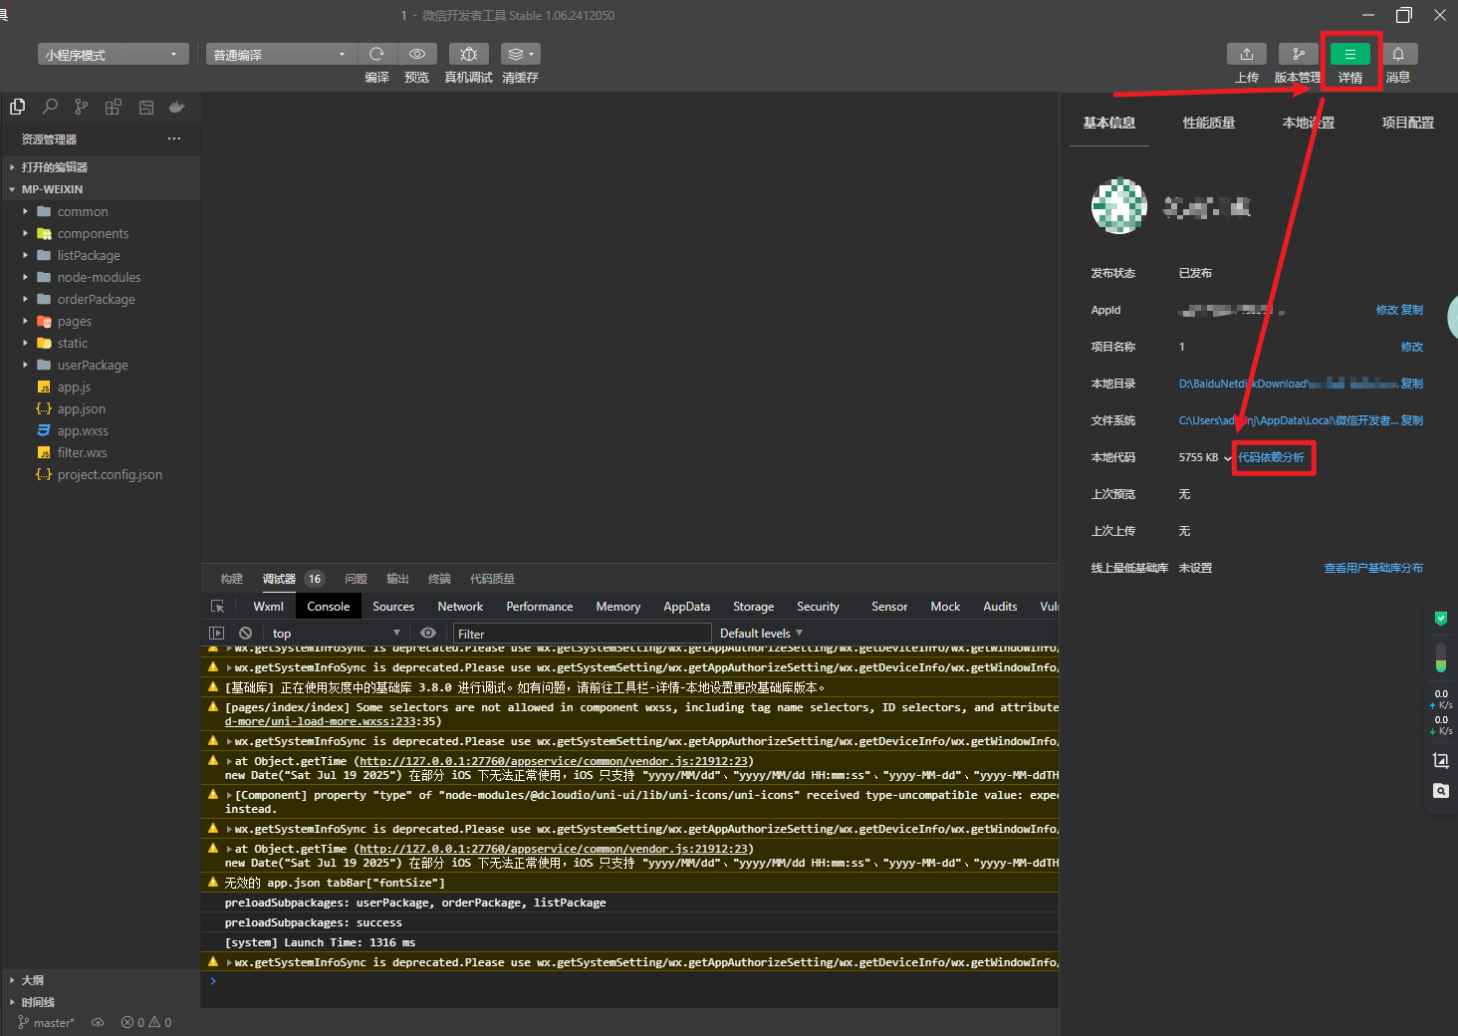Screen dimensions: 1458x1036
Task: Click the sync changes cloud icon in status bar
Action: point(98,1022)
